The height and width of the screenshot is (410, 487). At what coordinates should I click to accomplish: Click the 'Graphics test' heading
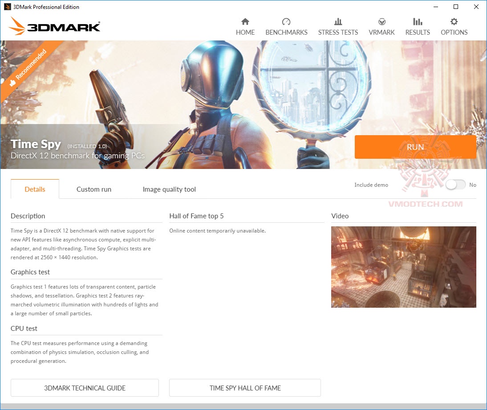30,272
